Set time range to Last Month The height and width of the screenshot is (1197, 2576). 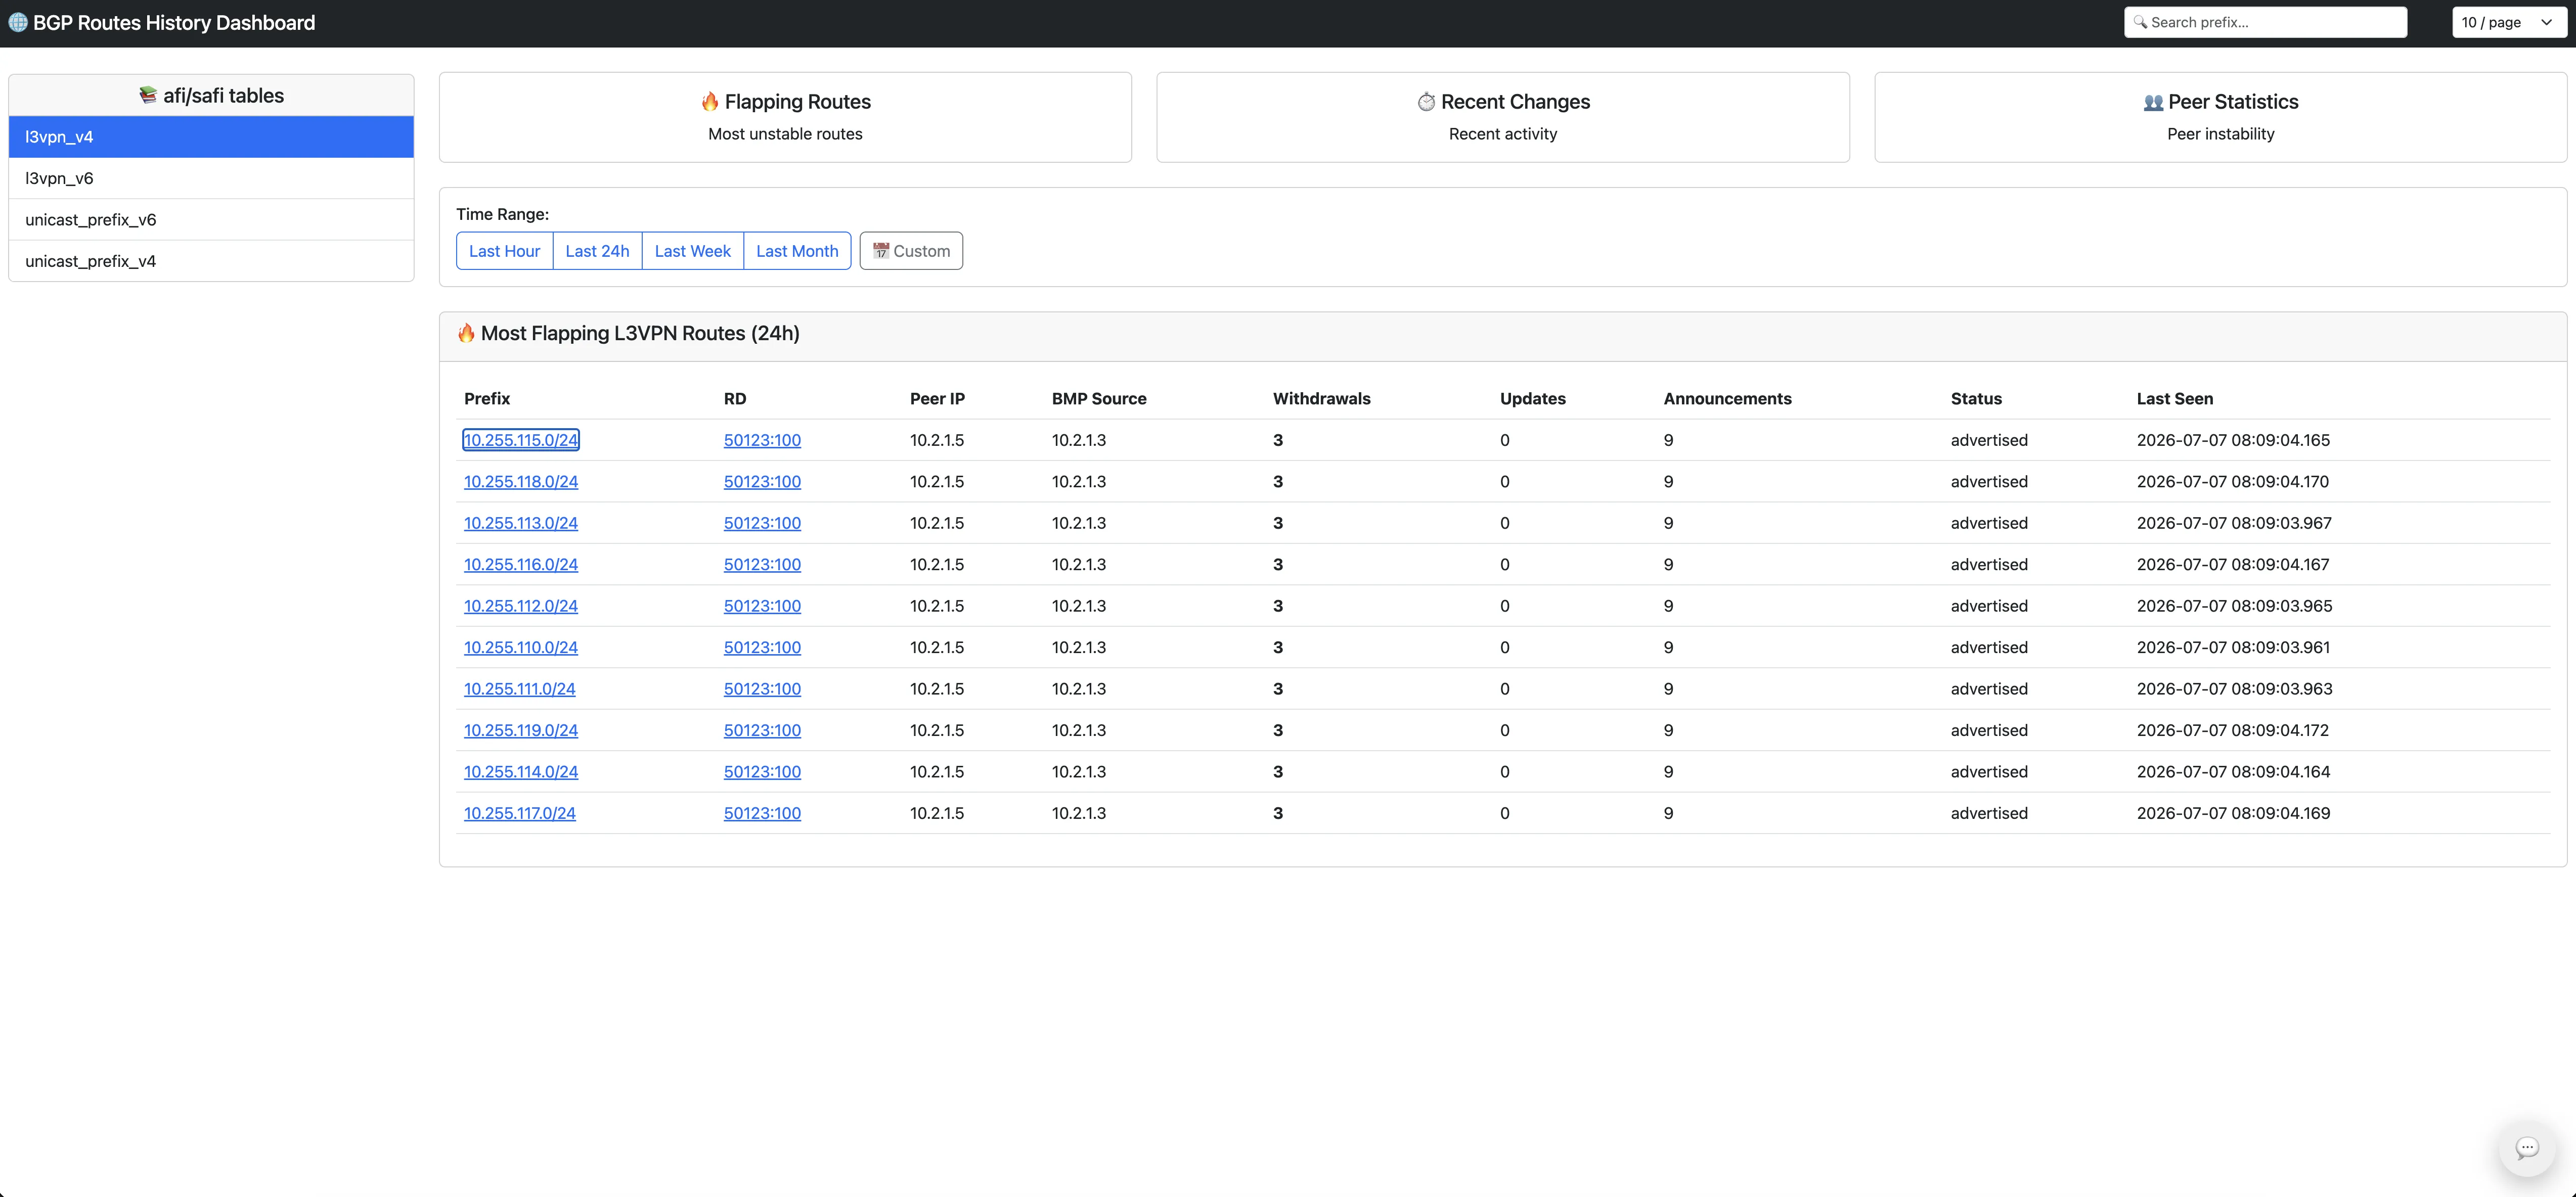tap(797, 251)
